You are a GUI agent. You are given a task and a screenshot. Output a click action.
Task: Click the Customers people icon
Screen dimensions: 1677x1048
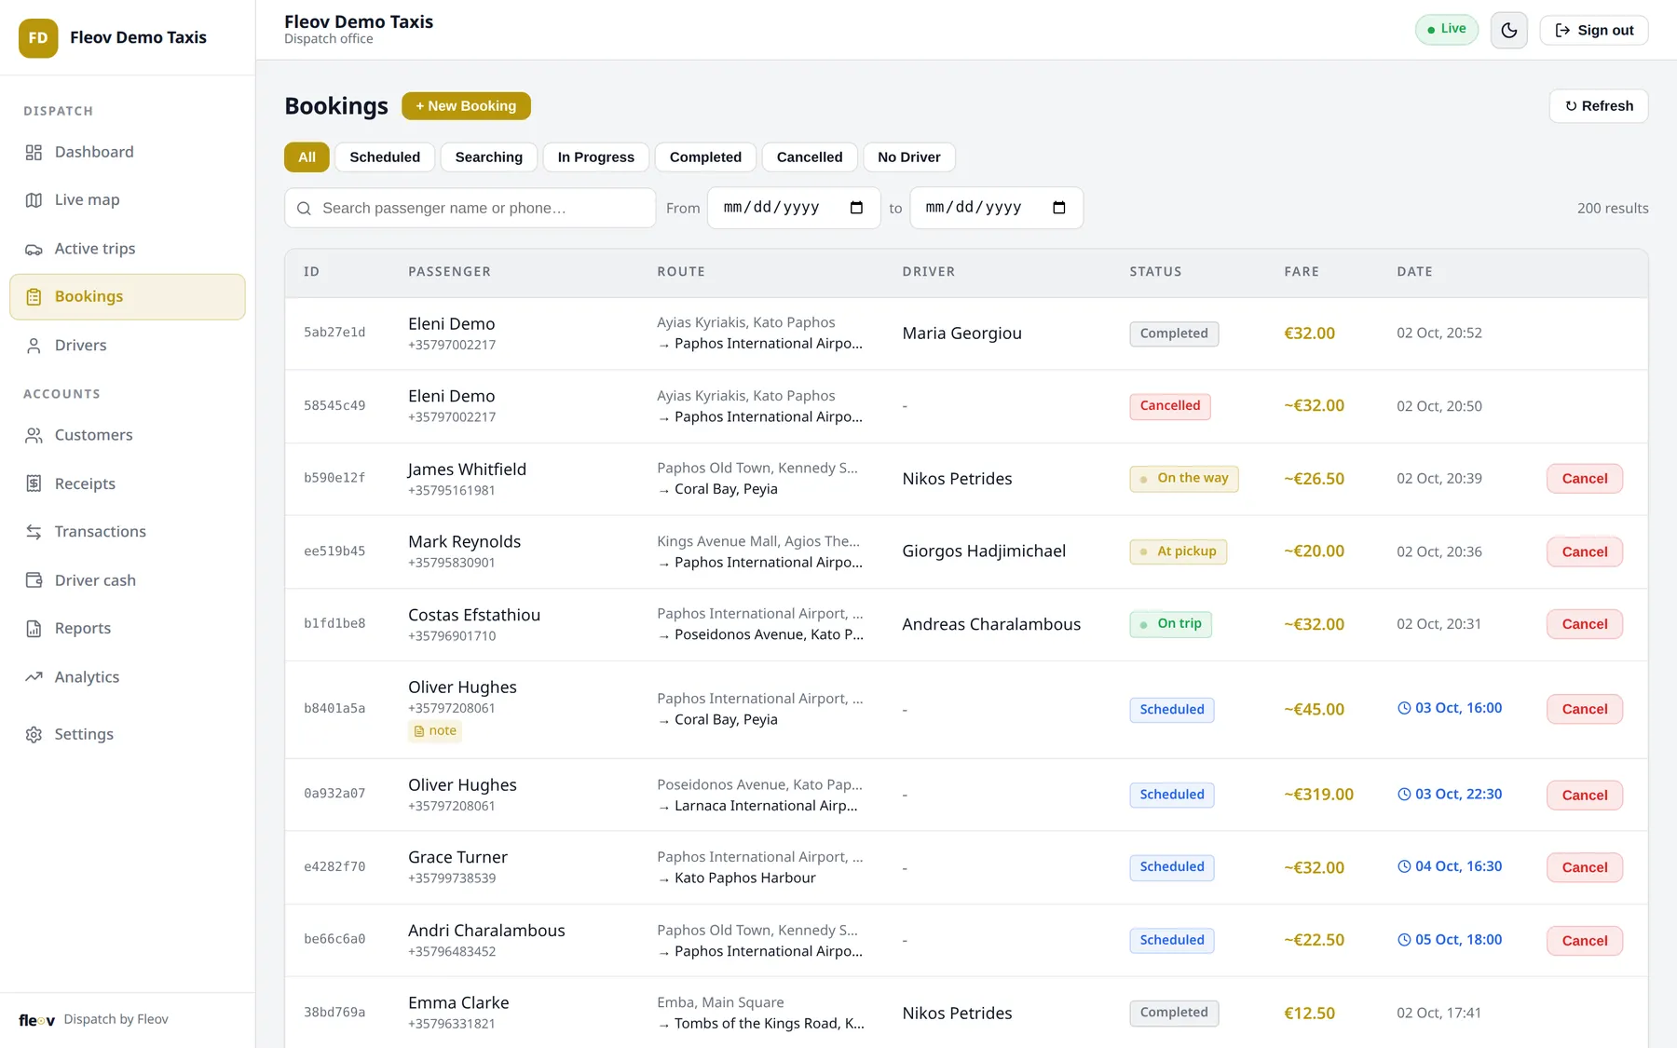(x=34, y=435)
